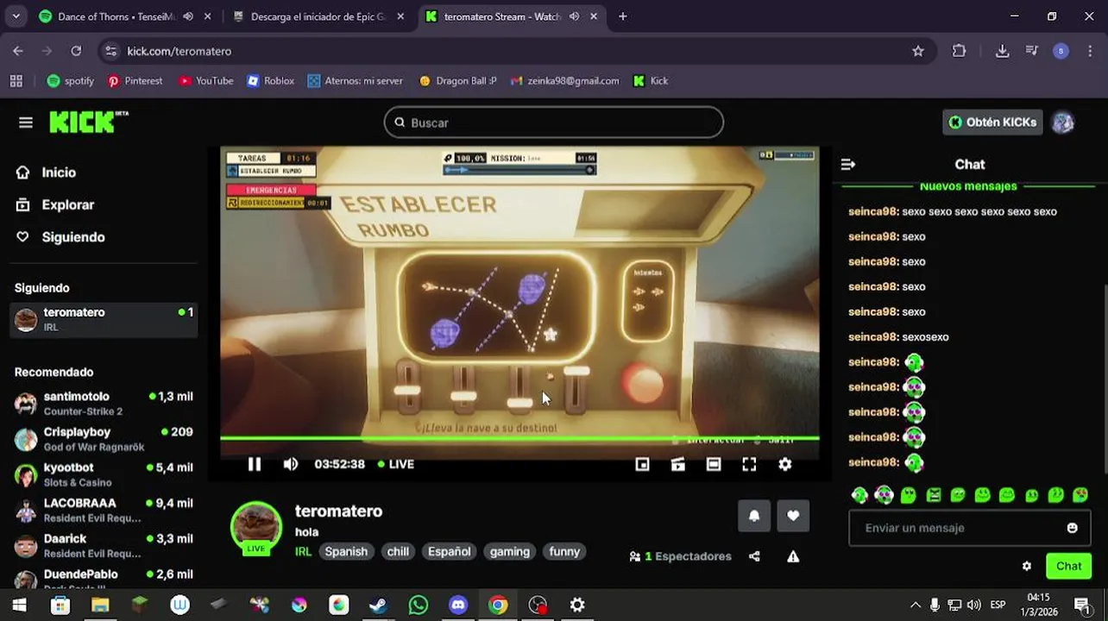1108x621 pixels.
Task: Open recommended channel Daarick
Action: point(104,545)
